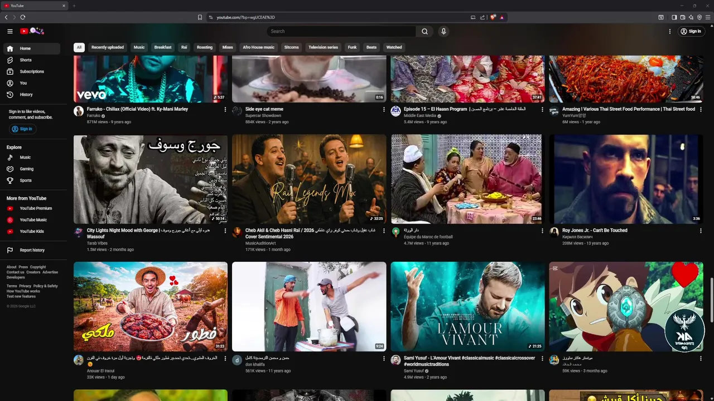Open YouTube Premium link
This screenshot has height=401, width=714.
tap(32, 208)
